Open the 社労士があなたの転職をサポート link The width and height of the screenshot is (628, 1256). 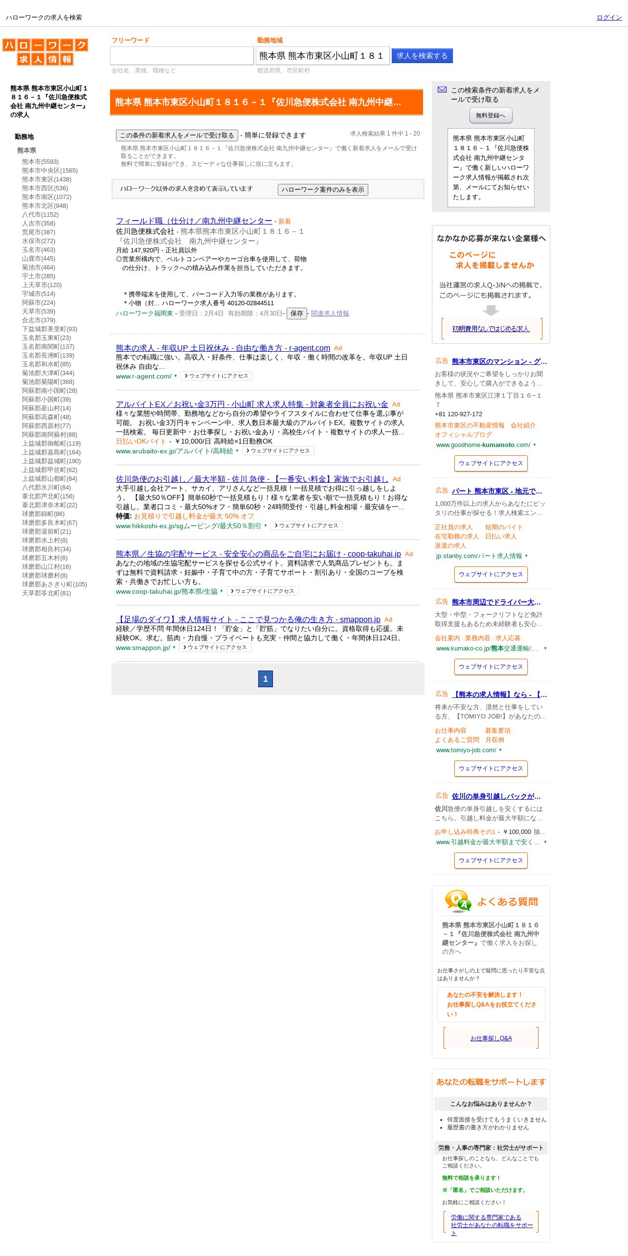coord(492,1225)
